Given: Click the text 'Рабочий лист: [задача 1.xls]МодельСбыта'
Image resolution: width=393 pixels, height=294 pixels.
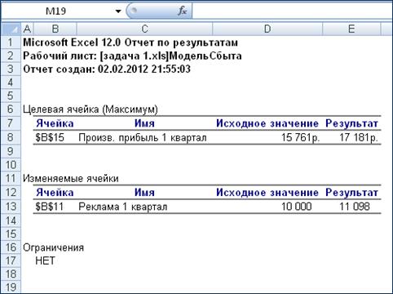Looking at the screenshot, I should (132, 56).
